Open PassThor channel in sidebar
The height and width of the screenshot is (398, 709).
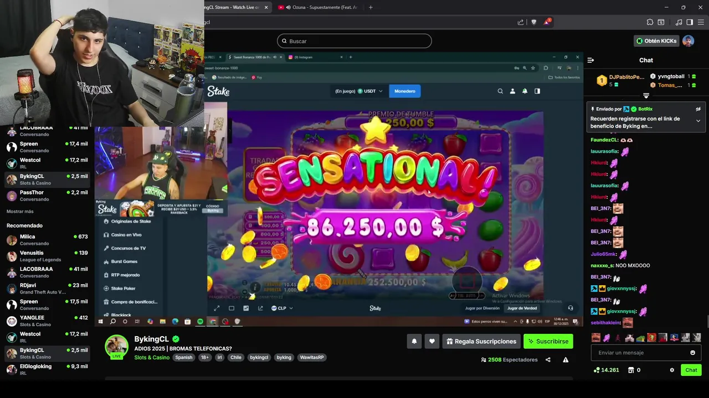[x=47, y=195]
